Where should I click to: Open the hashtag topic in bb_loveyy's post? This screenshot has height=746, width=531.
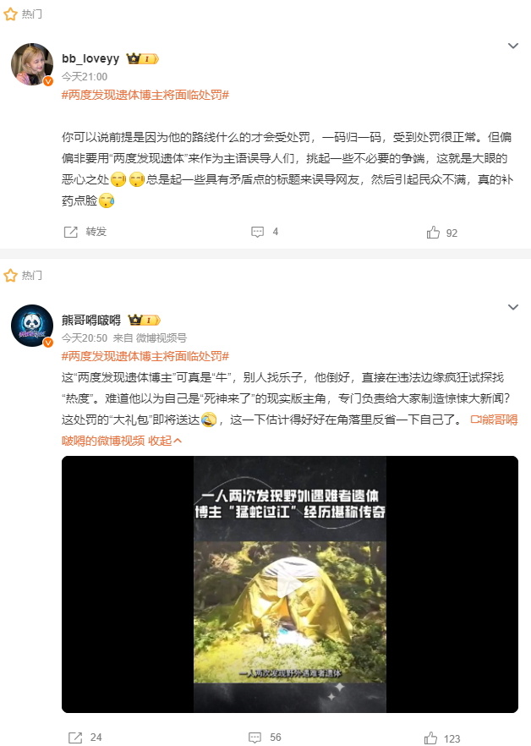[145, 95]
